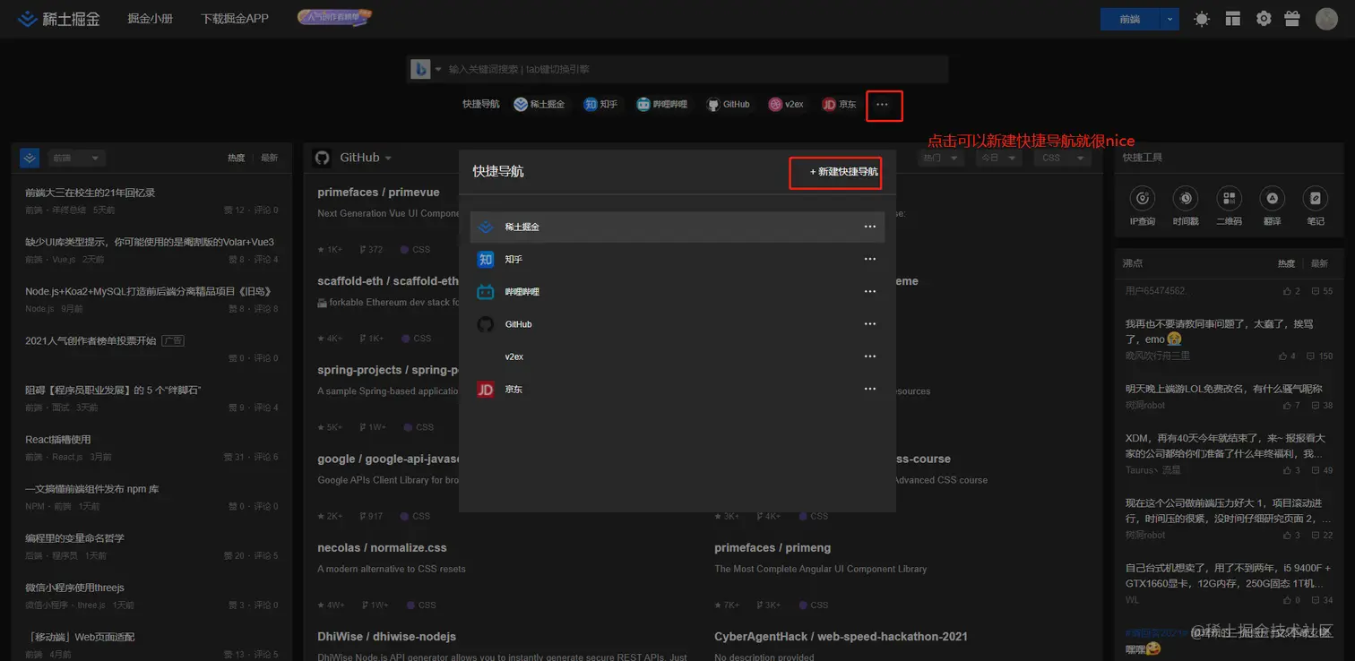
Task: Open article 微信小程序使用threejs
Action: click(74, 588)
